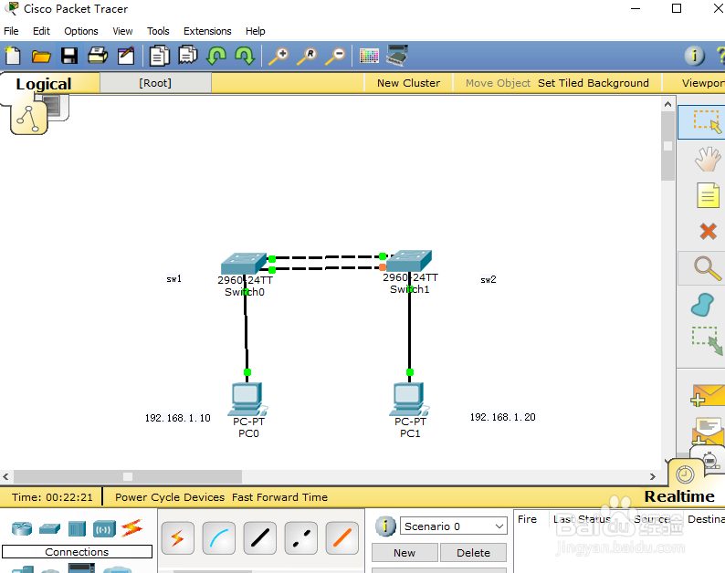Select the Connections lightning category icon
The image size is (725, 573).
[131, 528]
